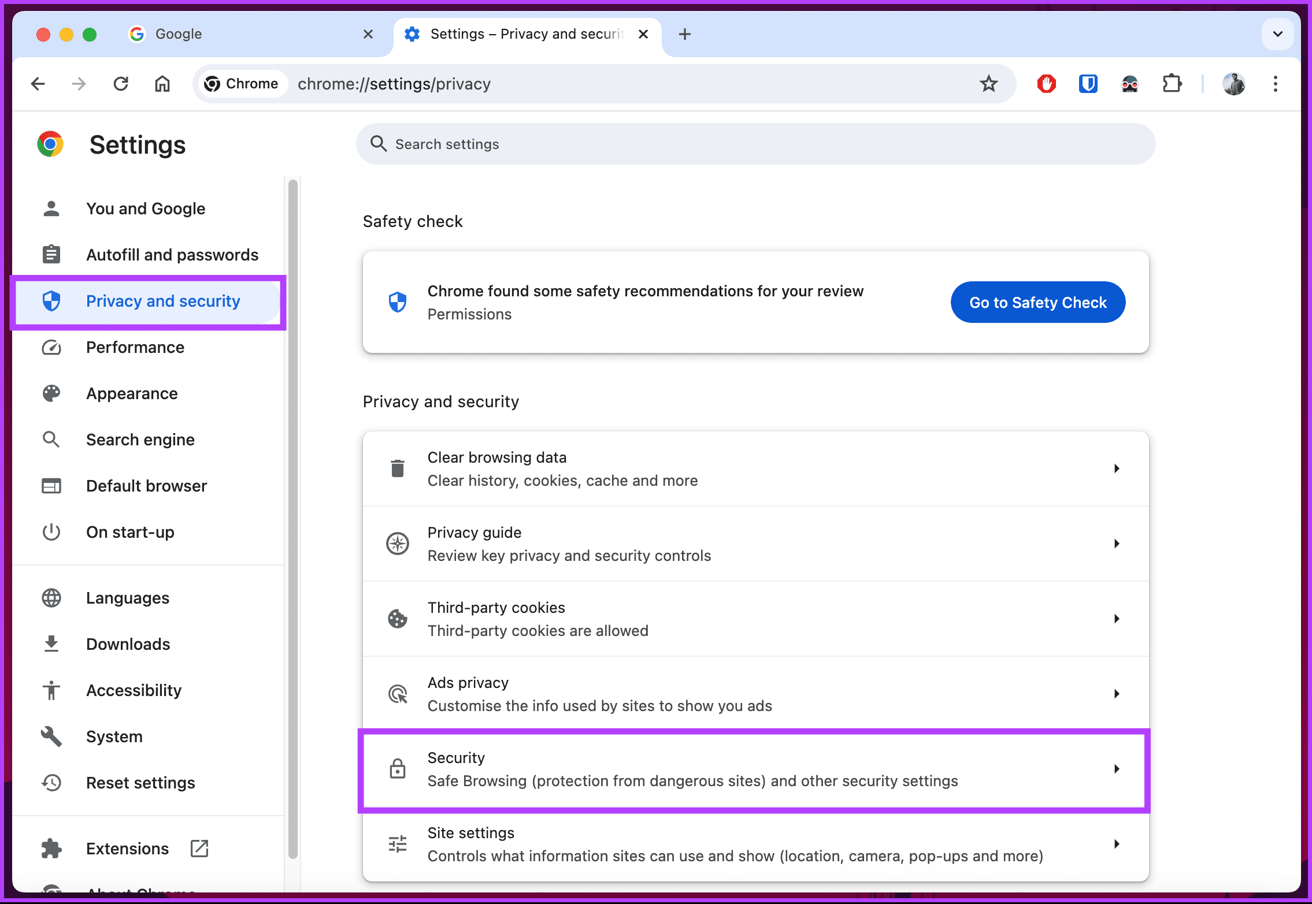1312x904 pixels.
Task: Open Site settings row
Action: click(755, 844)
